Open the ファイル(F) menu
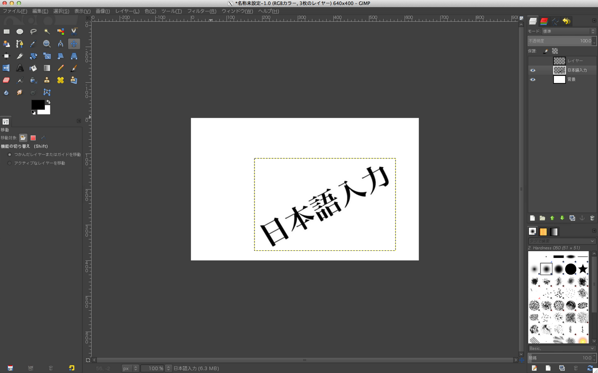 tap(15, 11)
